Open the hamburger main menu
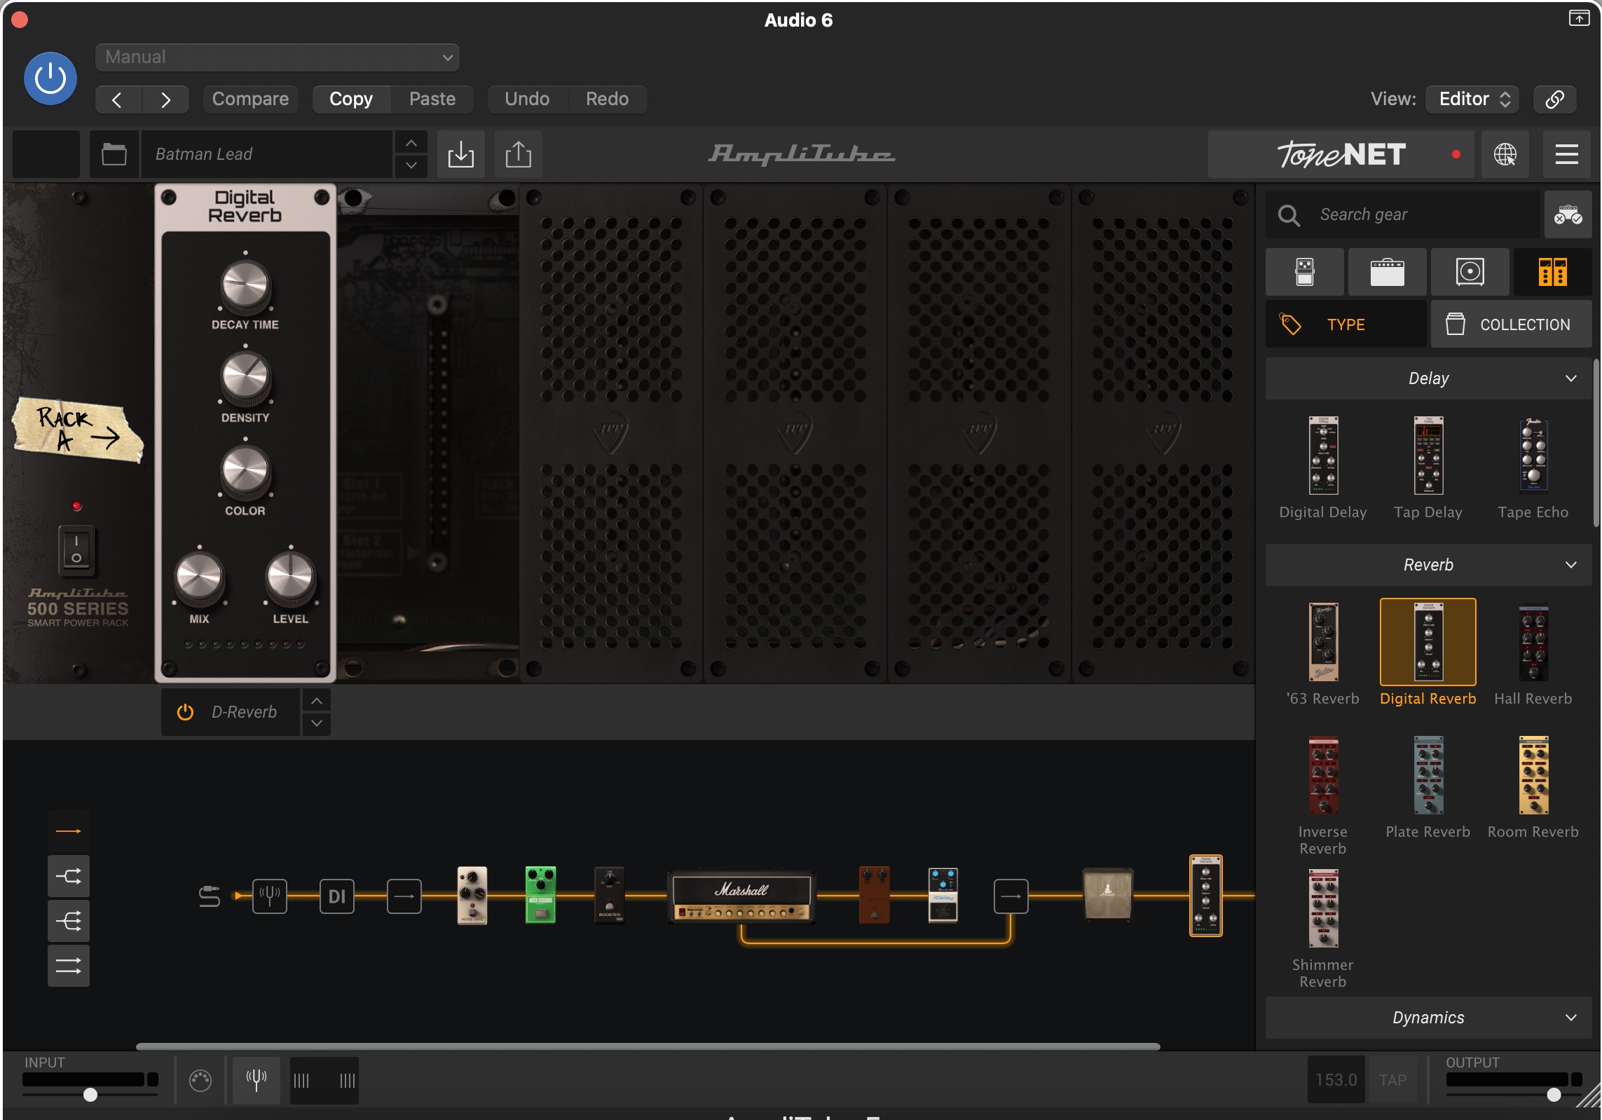The height and width of the screenshot is (1120, 1602). [x=1566, y=154]
